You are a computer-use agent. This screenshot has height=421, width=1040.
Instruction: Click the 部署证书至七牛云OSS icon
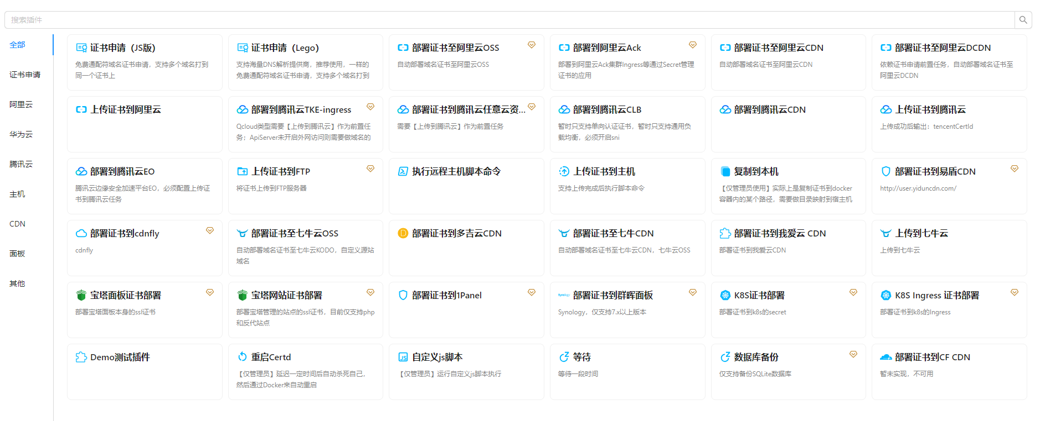242,234
